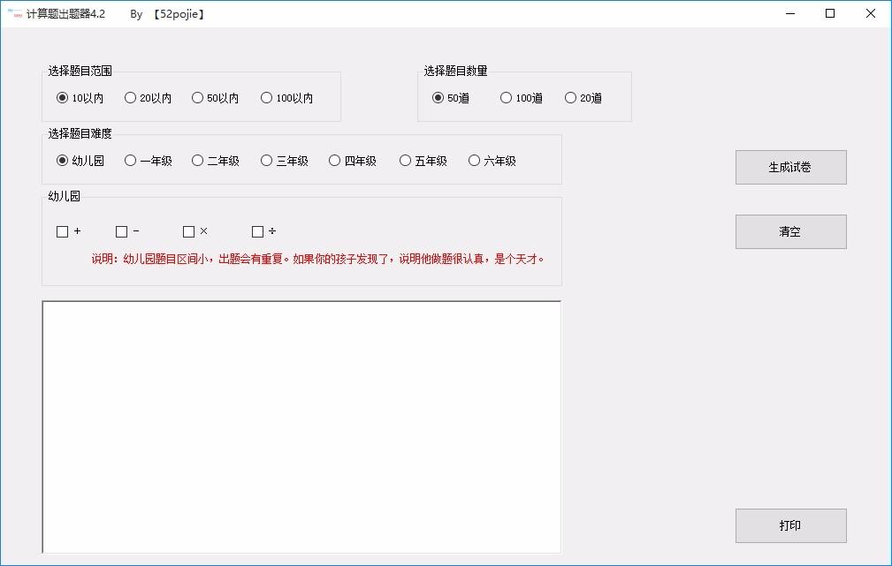The image size is (892, 566).
Task: Pick the 六年级 difficulty level
Action: coord(475,161)
